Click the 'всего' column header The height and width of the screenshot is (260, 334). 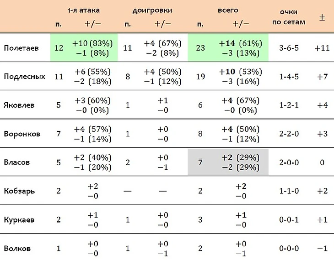coord(228,10)
